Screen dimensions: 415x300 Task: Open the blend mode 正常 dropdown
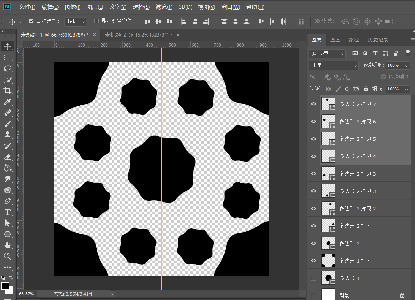click(x=334, y=65)
